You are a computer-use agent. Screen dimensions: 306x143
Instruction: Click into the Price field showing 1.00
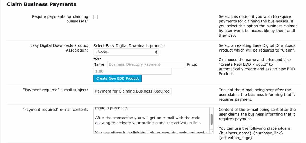133,71
